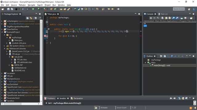Image resolution: width=197 pixels, height=110 pixels.
Task: Click the tip lightbulb icon in status bar
Action: [x=195, y=108]
